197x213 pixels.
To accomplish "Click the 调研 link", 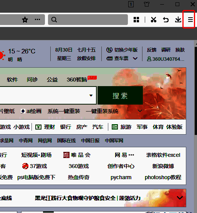I will pos(166,50).
